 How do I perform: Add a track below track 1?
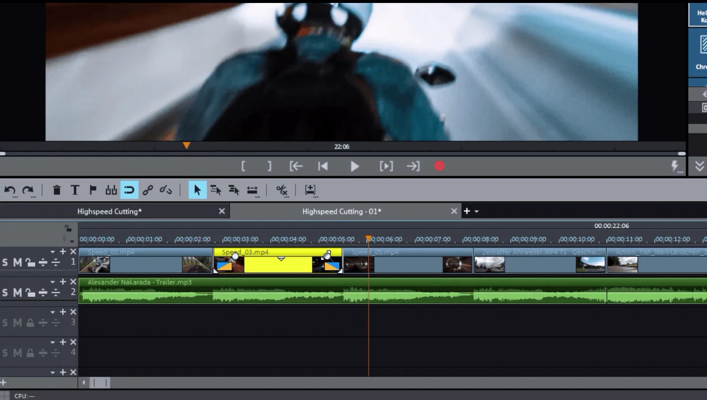click(63, 252)
